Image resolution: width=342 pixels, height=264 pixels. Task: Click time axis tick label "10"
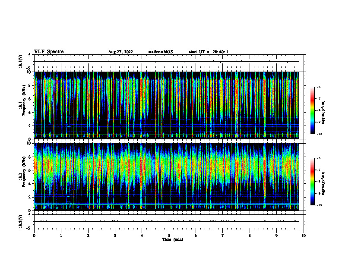(304, 236)
